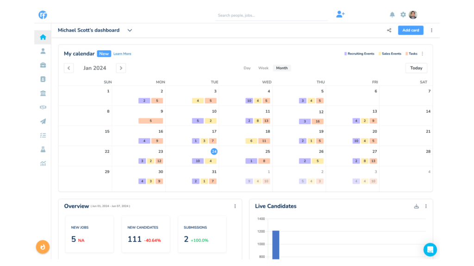Advance to February with right chevron
This screenshot has width=474, height=266.
(x=121, y=68)
